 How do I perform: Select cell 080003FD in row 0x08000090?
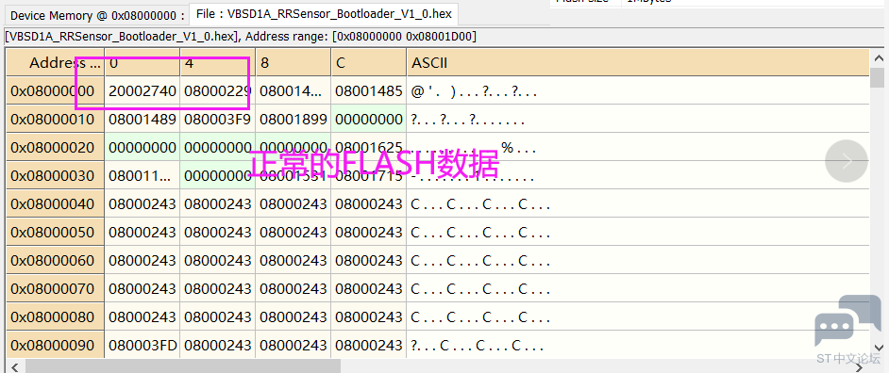pyautogui.click(x=143, y=346)
